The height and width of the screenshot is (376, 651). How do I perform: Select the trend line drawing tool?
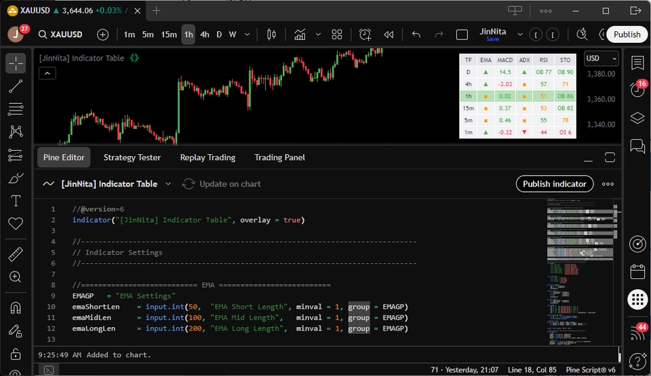tap(16, 86)
